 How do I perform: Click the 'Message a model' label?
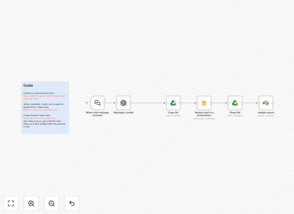coord(123,113)
